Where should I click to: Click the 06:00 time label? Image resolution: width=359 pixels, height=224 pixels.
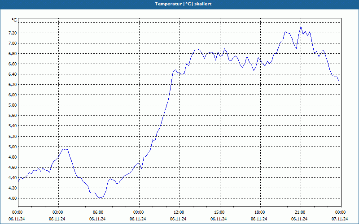point(97,212)
